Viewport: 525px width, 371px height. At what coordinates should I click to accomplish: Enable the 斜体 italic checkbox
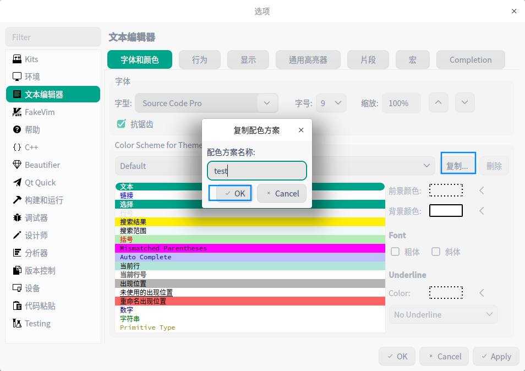436,252
